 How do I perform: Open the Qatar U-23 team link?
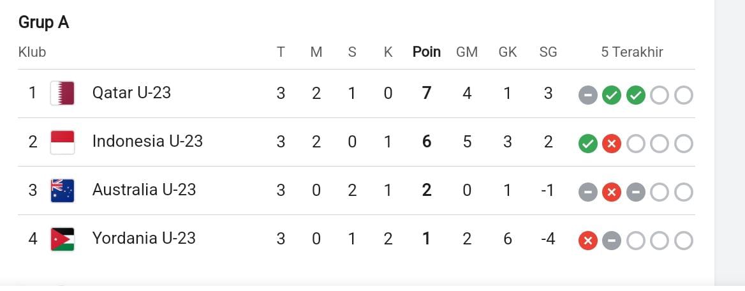point(131,93)
